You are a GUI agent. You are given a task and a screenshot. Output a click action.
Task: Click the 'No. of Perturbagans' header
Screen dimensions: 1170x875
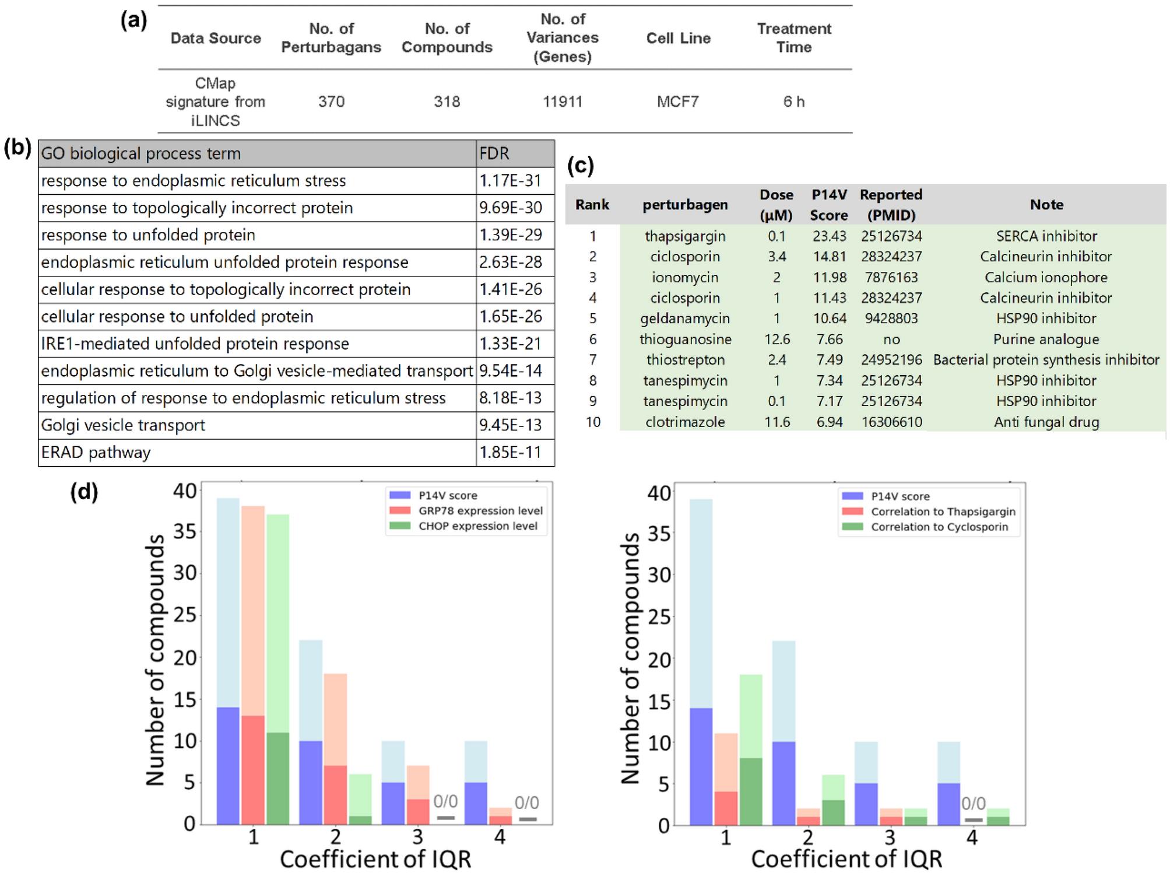point(331,38)
